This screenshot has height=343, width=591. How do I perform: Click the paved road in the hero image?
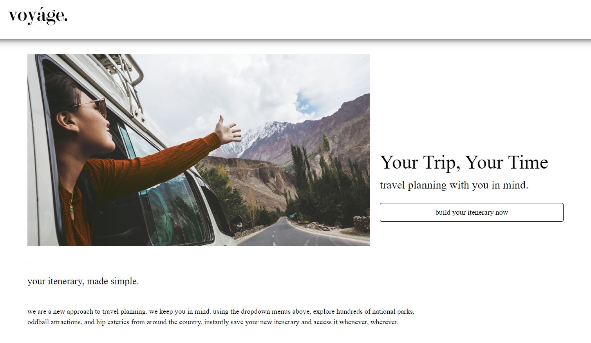(x=298, y=235)
